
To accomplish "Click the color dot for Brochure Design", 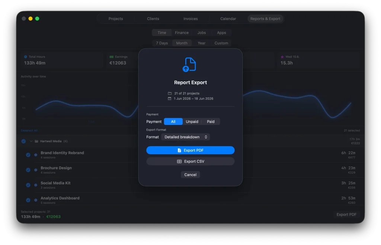I will coord(36,170).
